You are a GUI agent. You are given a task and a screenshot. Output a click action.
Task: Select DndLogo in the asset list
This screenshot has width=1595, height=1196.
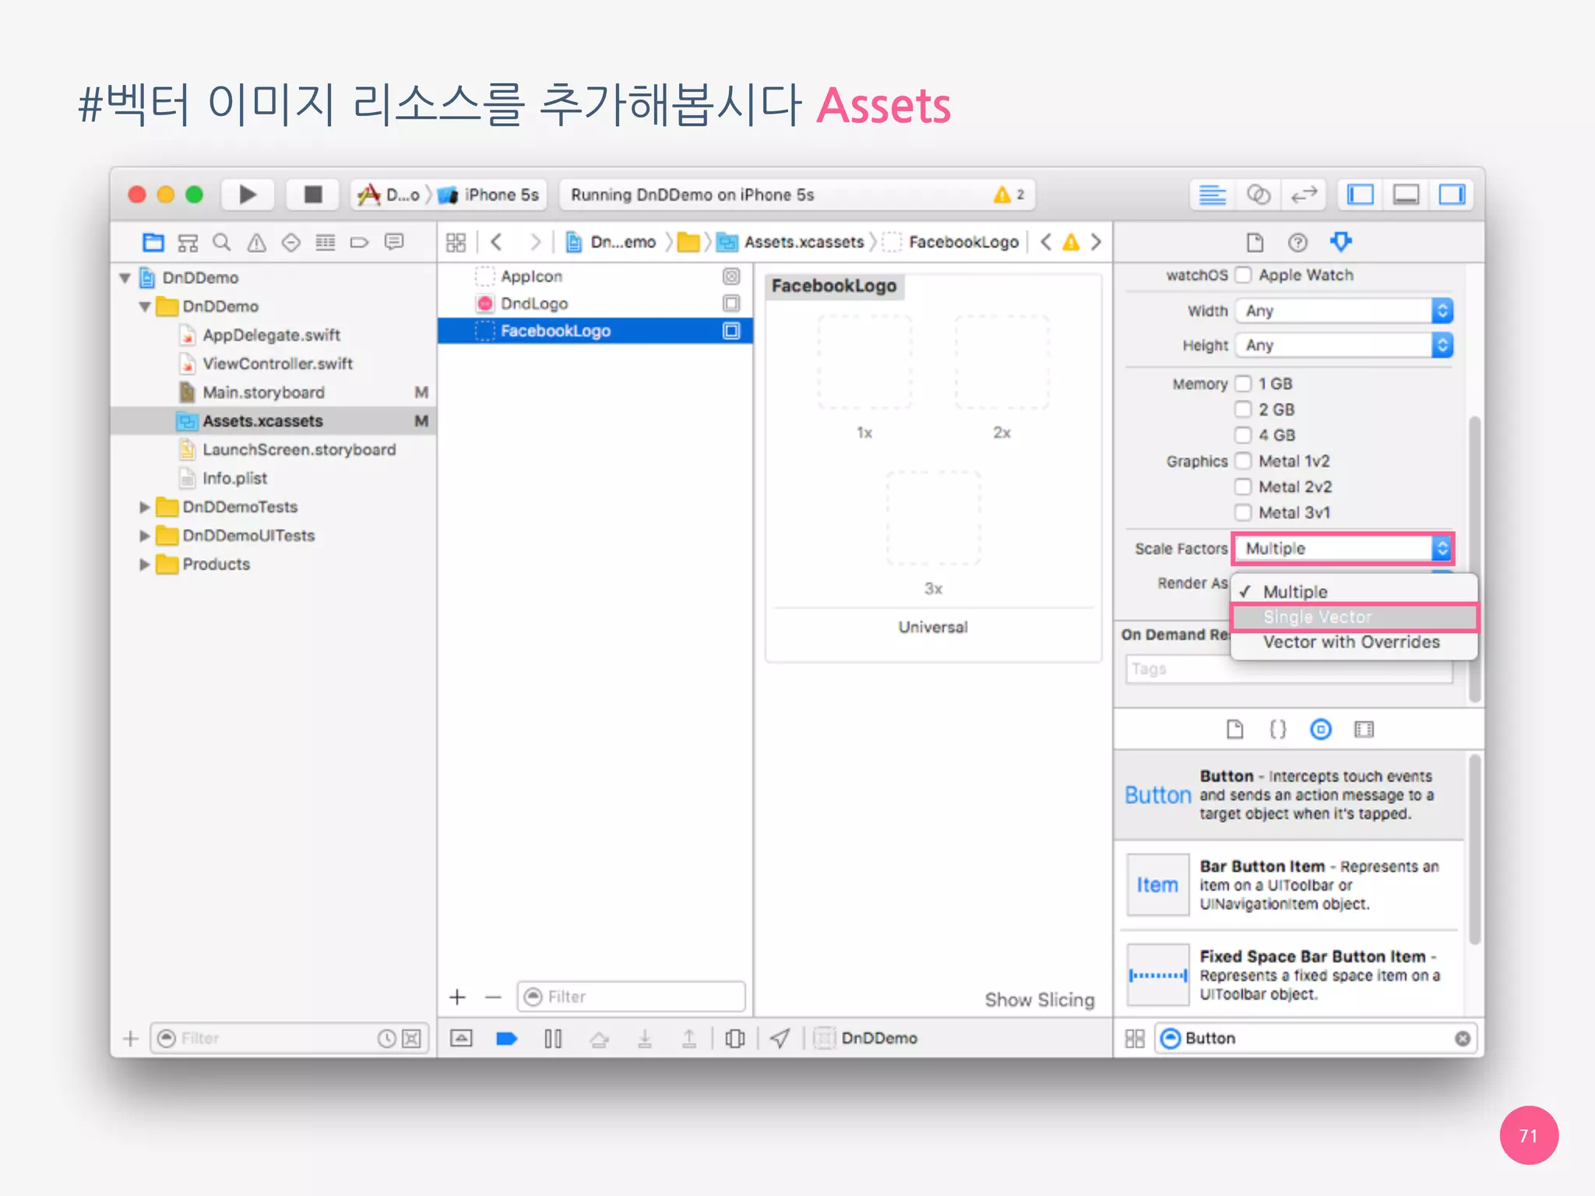tap(595, 304)
